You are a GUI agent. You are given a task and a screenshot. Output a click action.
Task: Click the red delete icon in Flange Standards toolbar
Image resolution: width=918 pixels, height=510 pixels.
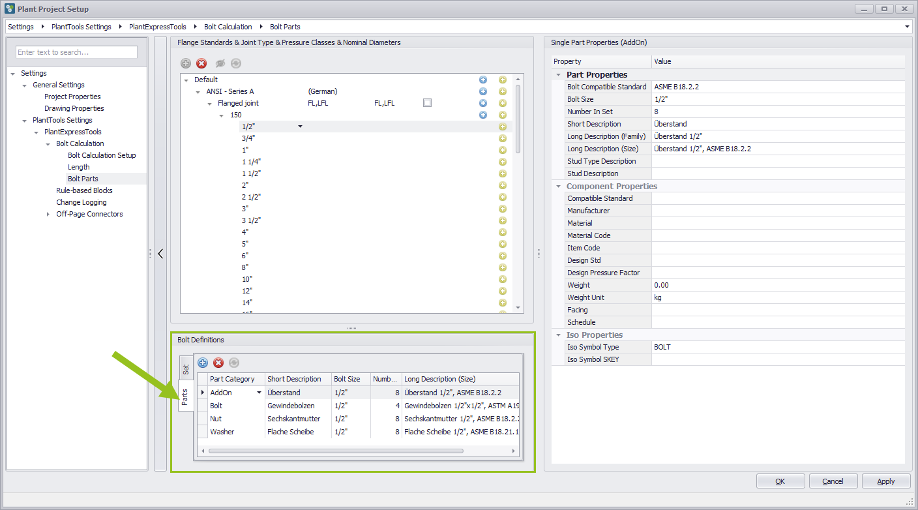coord(201,63)
